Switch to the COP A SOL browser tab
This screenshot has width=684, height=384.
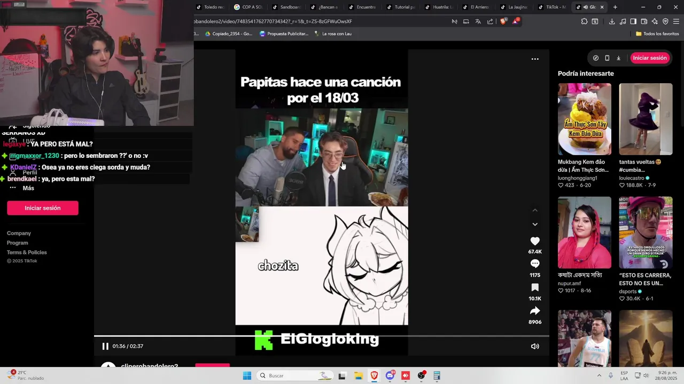coord(248,7)
